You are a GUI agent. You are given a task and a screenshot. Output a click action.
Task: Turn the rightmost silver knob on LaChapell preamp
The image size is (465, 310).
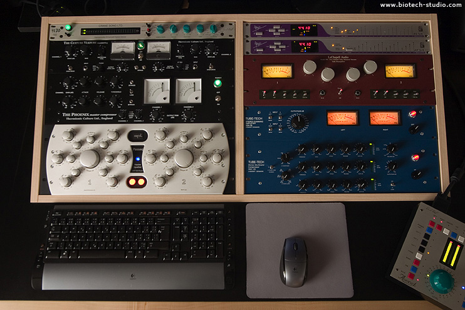pyautogui.click(x=370, y=67)
